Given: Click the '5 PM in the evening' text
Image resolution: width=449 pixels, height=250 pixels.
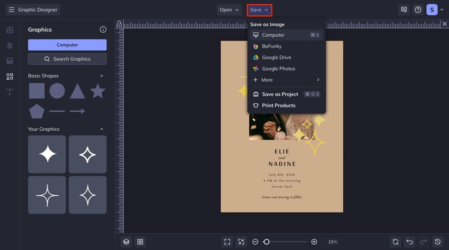Looking at the screenshot, I should click(282, 181).
